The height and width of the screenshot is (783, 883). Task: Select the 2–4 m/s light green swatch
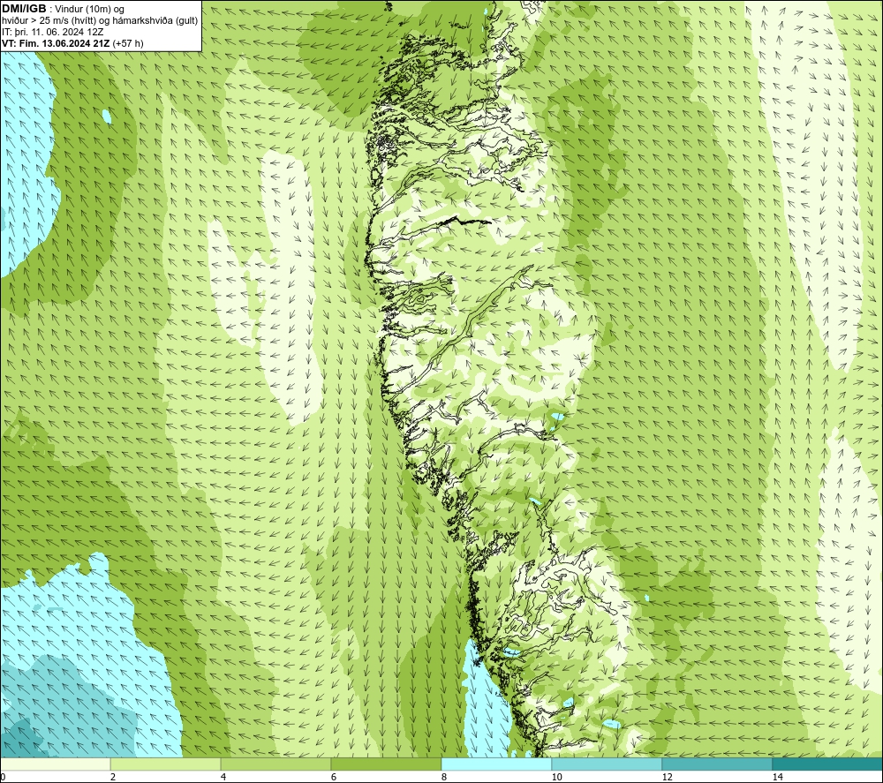(166, 764)
